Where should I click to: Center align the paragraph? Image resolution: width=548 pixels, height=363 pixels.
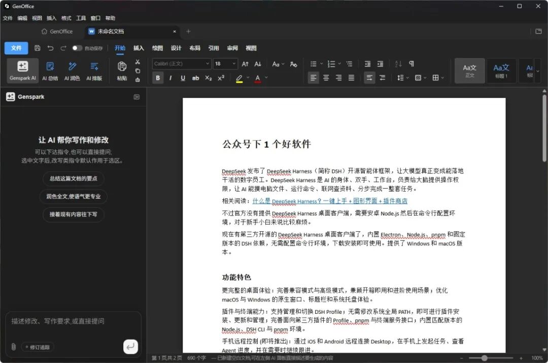pos(326,78)
